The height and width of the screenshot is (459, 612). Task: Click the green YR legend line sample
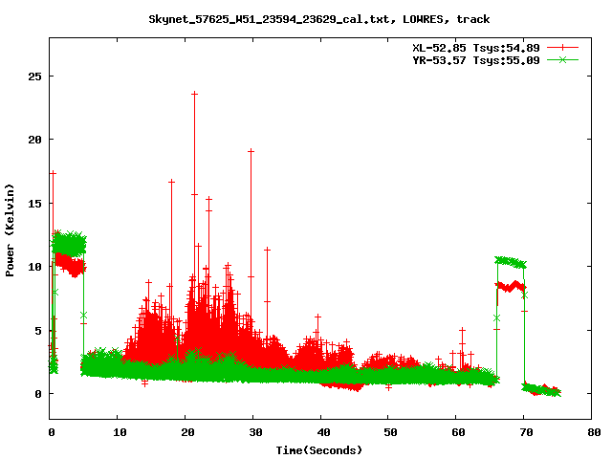[x=562, y=60]
